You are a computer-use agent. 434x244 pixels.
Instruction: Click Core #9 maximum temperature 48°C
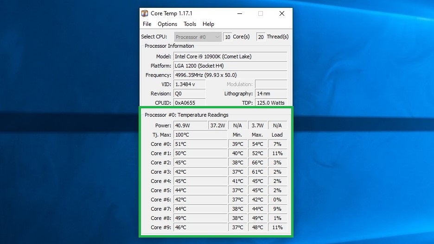click(257, 227)
